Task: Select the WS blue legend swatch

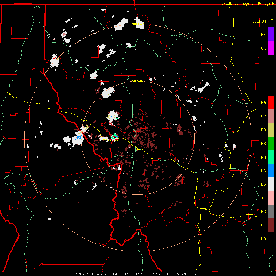Action: [x=271, y=171]
